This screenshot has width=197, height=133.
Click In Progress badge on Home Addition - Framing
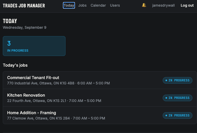[x=177, y=115]
